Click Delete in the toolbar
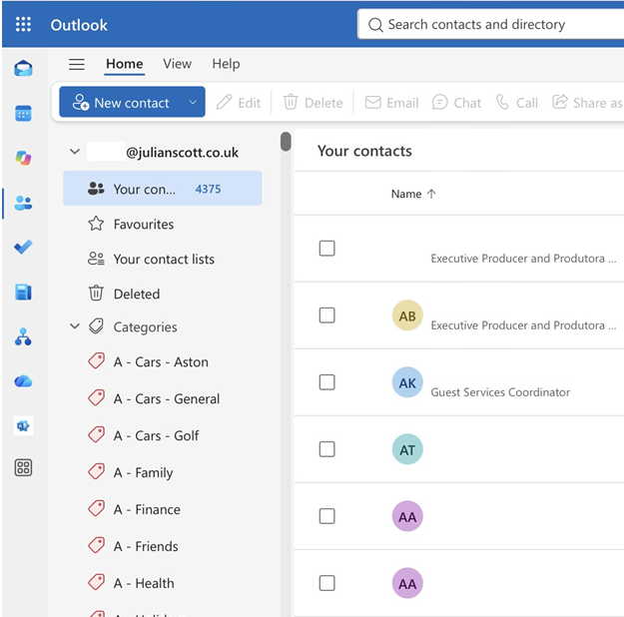Image resolution: width=624 pixels, height=617 pixels. [x=312, y=103]
